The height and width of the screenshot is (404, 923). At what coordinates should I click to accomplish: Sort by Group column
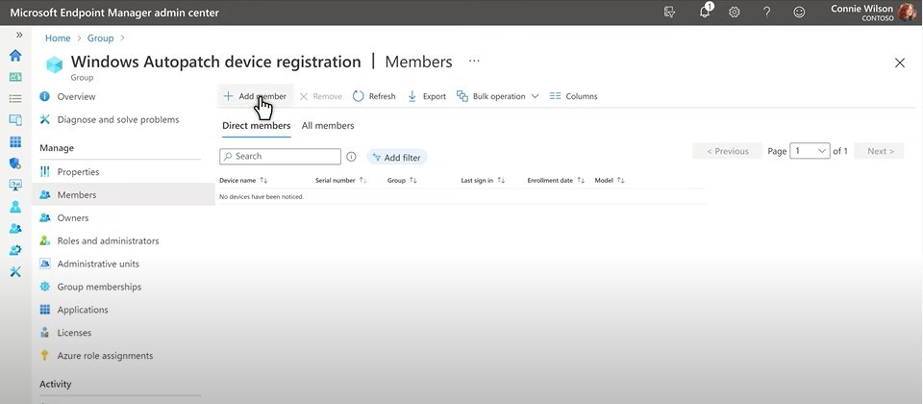tap(402, 180)
